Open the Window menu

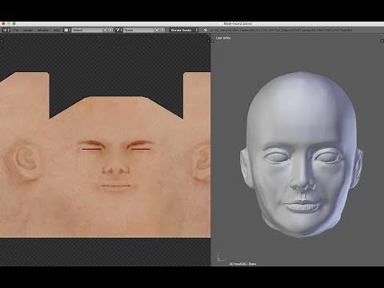point(42,30)
